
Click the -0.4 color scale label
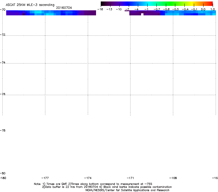[185, 9]
